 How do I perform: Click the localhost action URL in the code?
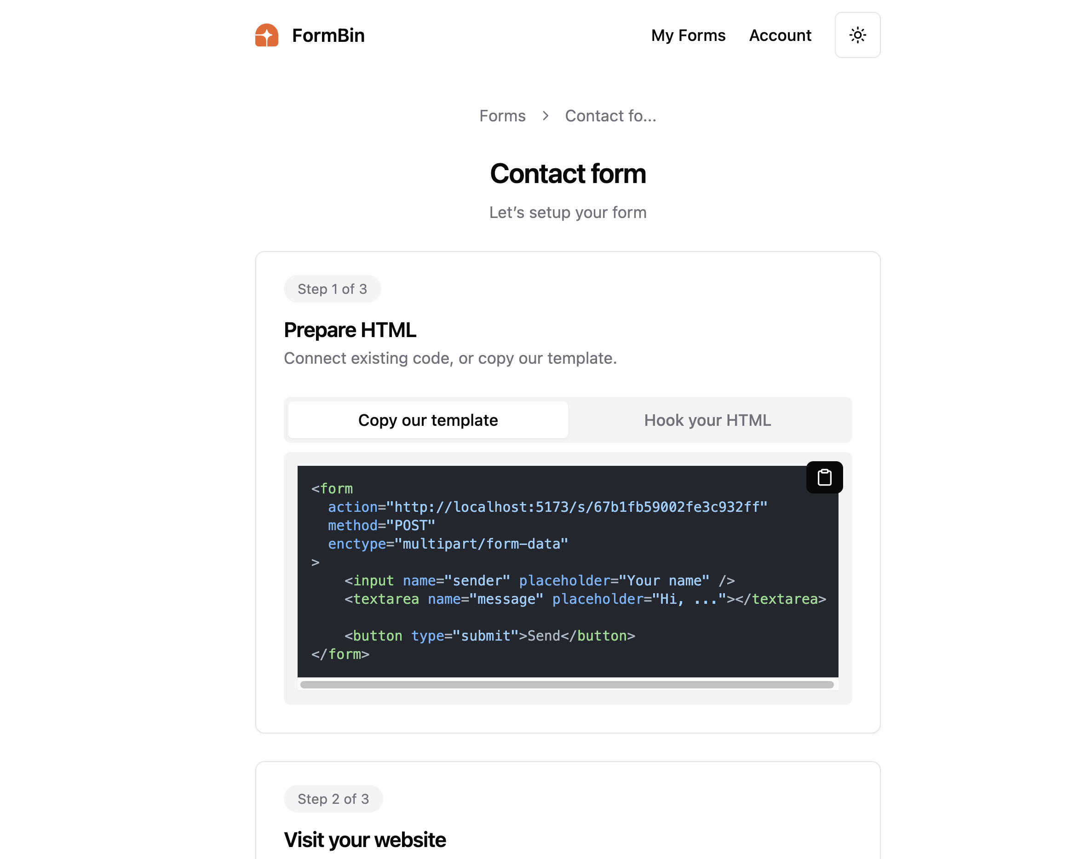(576, 506)
